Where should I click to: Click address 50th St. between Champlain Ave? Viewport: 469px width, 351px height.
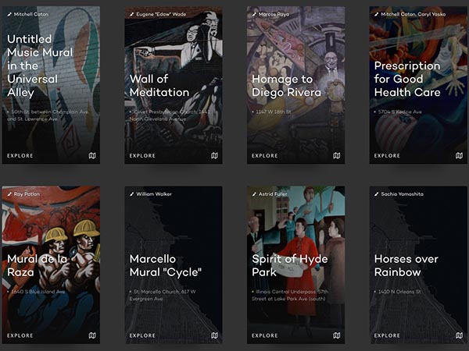point(48,115)
